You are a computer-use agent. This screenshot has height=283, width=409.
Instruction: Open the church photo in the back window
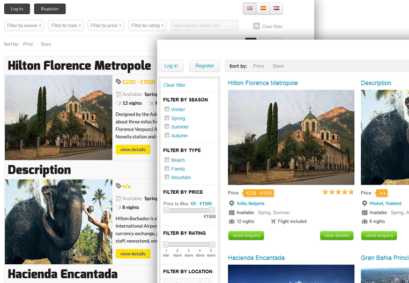click(58, 117)
